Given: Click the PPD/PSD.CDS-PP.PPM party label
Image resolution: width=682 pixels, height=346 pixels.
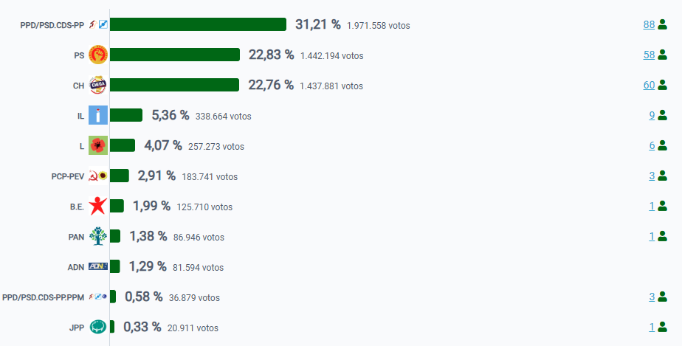Looking at the screenshot, I should pos(43,297).
